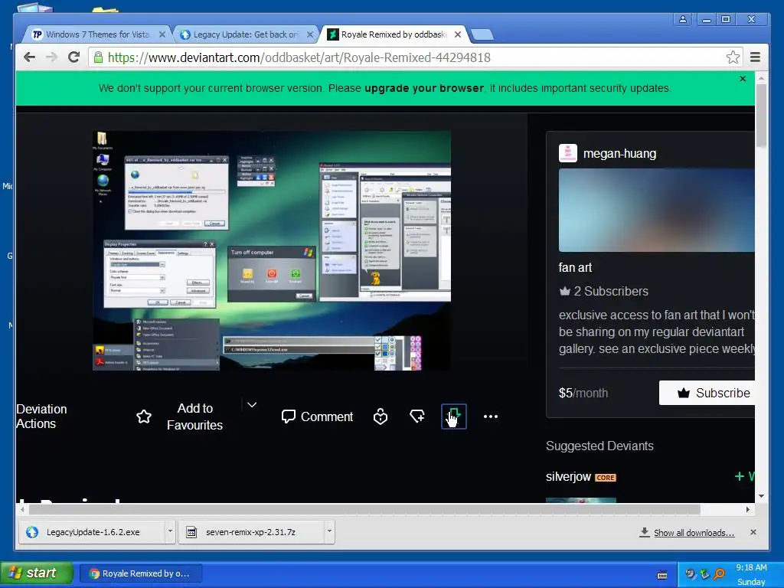Open a new browser tab

point(482,34)
